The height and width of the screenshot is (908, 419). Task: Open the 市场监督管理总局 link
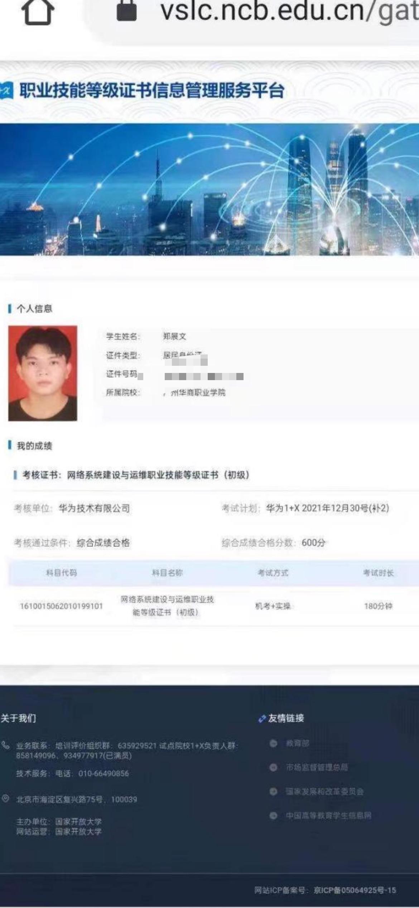(317, 767)
